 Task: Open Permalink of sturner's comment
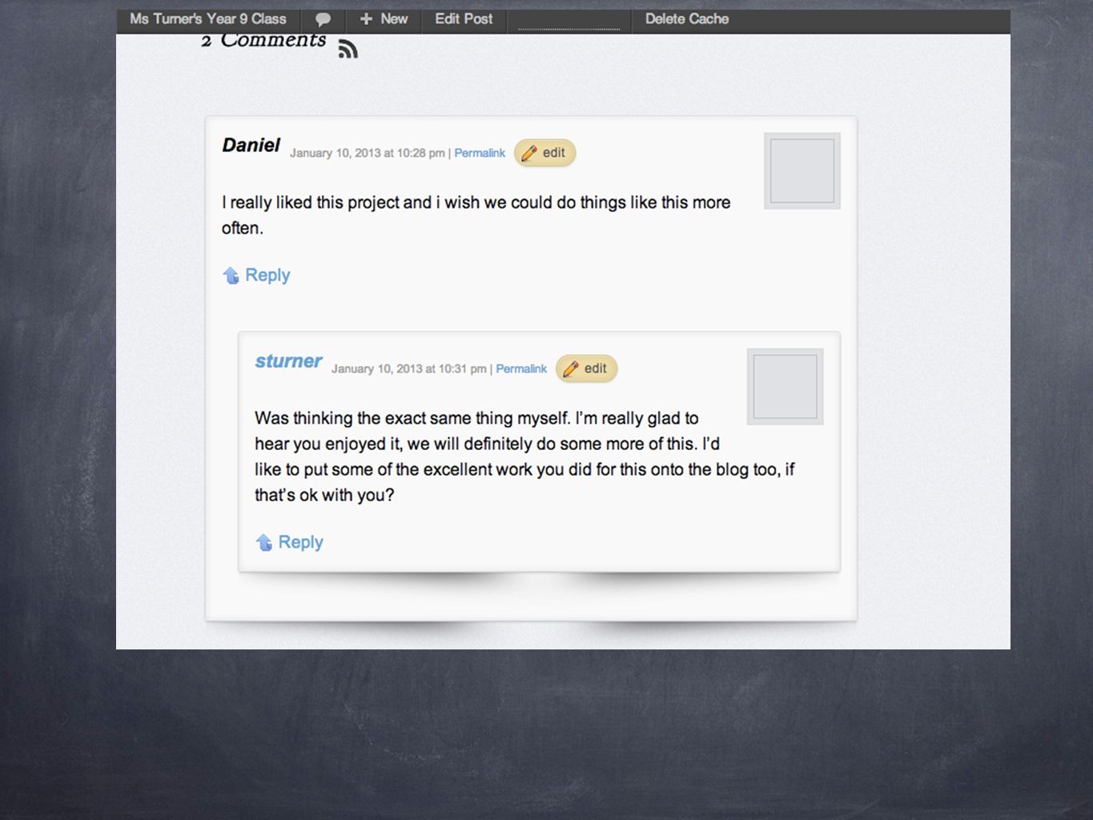[521, 368]
